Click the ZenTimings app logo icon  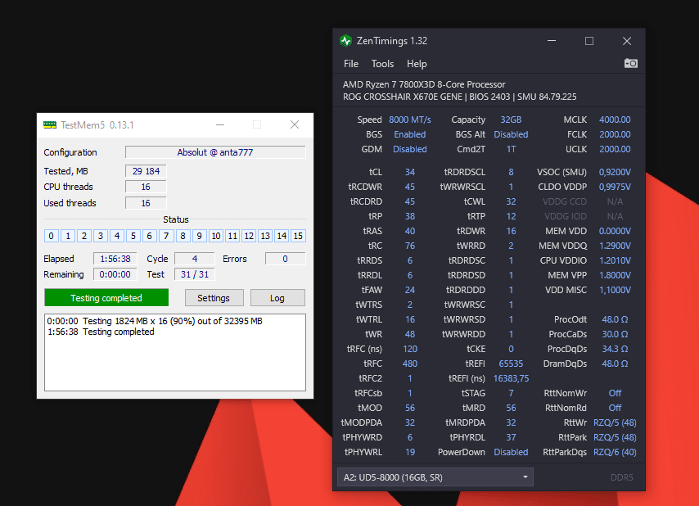click(x=345, y=41)
